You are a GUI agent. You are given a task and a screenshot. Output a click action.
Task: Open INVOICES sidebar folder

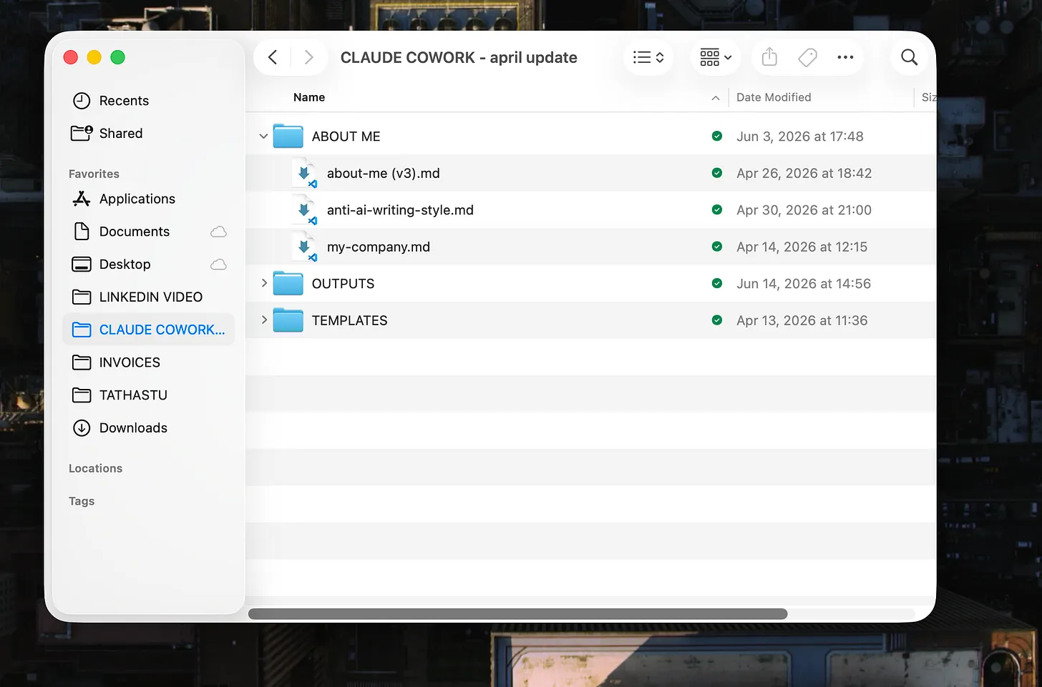(x=148, y=362)
